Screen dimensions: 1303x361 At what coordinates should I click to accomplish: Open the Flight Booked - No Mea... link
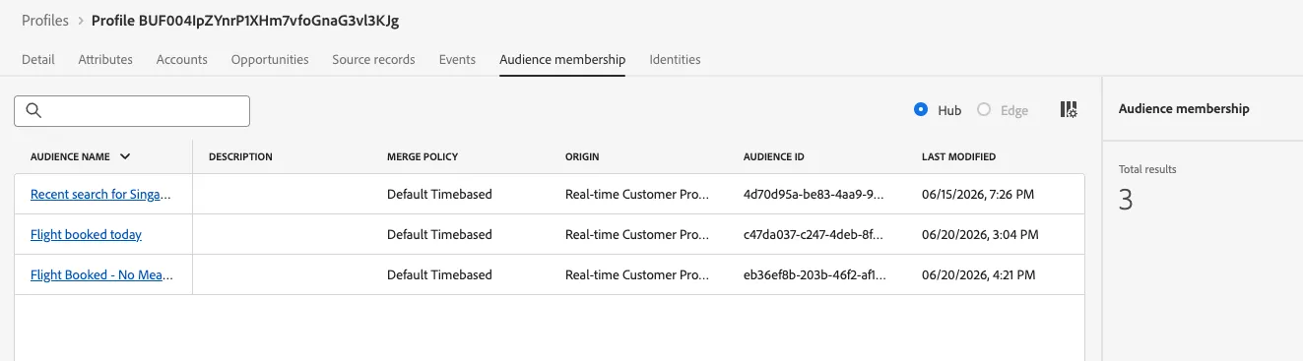(101, 274)
